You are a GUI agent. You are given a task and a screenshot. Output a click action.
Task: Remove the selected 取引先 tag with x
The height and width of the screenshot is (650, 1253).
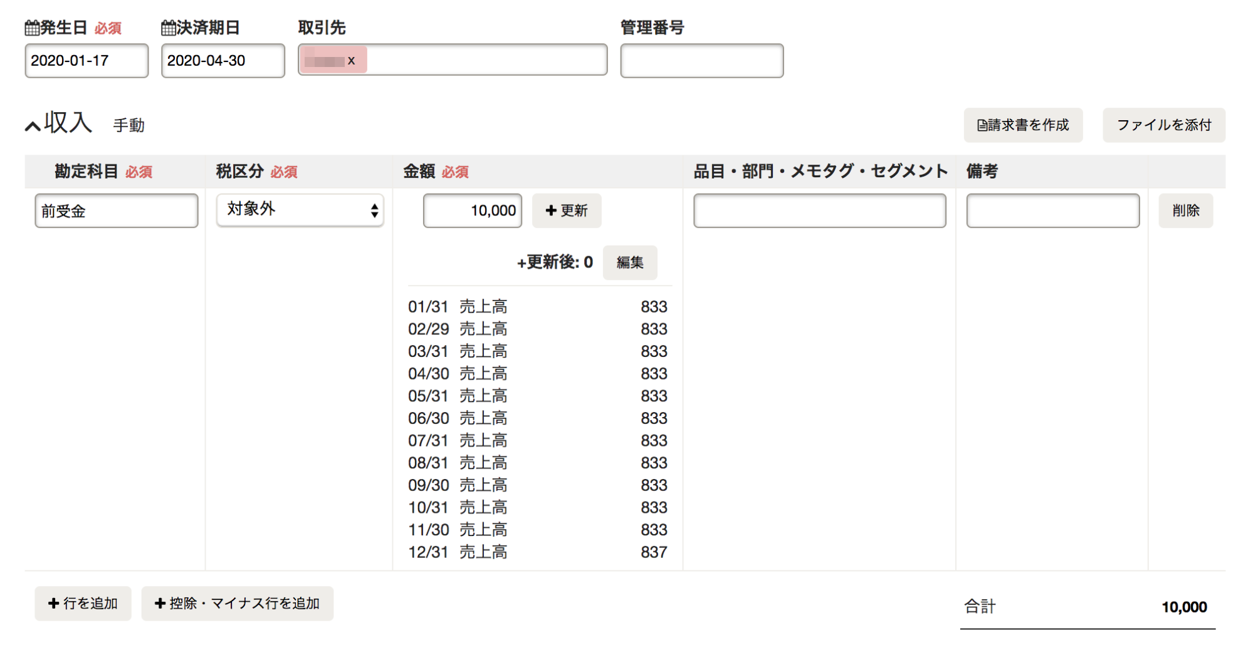click(351, 61)
